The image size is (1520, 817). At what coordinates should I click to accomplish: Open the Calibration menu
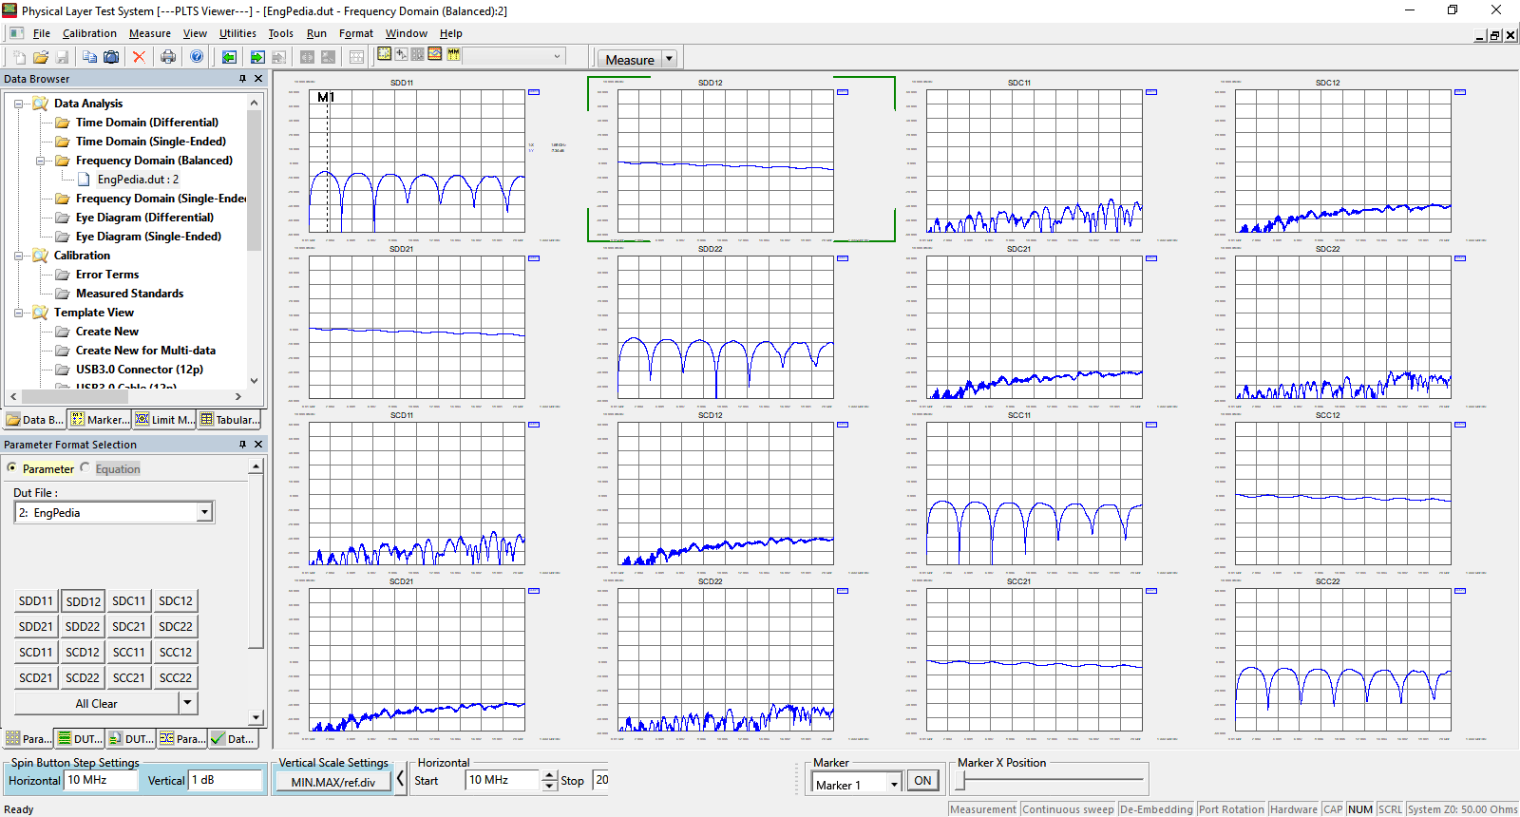point(89,33)
